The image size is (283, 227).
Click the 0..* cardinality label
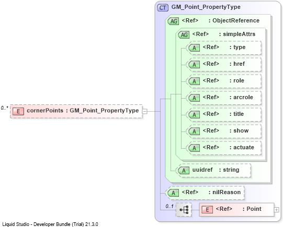tap(5, 108)
